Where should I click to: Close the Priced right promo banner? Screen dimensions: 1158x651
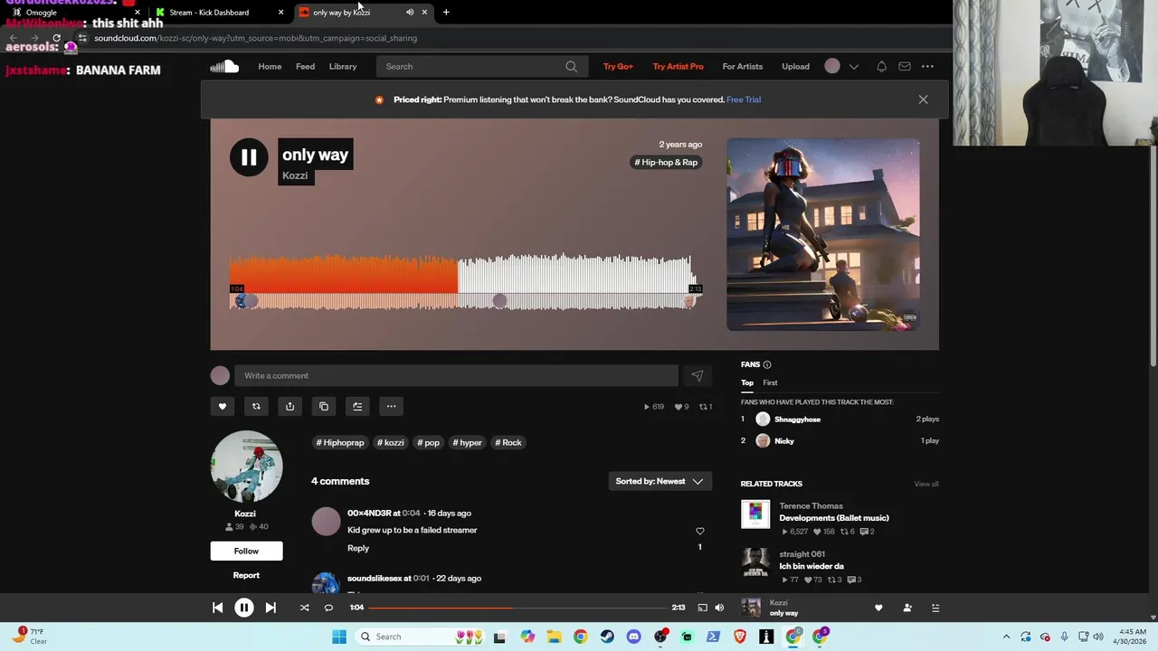923,99
